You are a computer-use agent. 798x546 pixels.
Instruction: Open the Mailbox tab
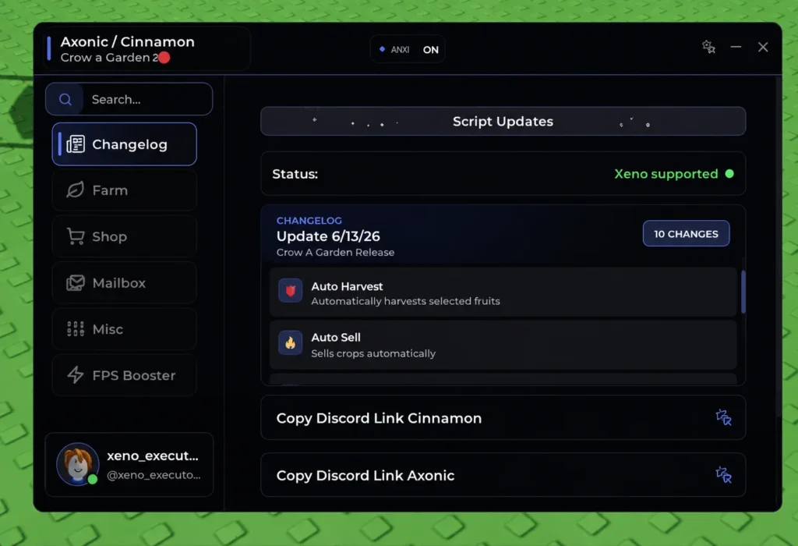[124, 282]
